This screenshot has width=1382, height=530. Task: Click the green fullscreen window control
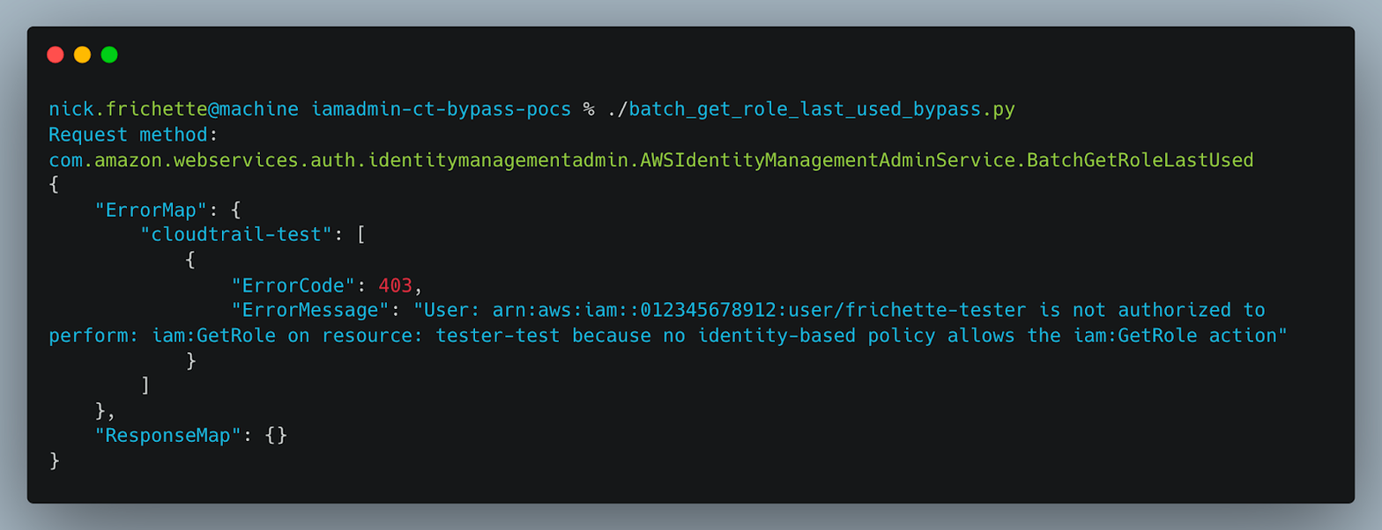[108, 54]
